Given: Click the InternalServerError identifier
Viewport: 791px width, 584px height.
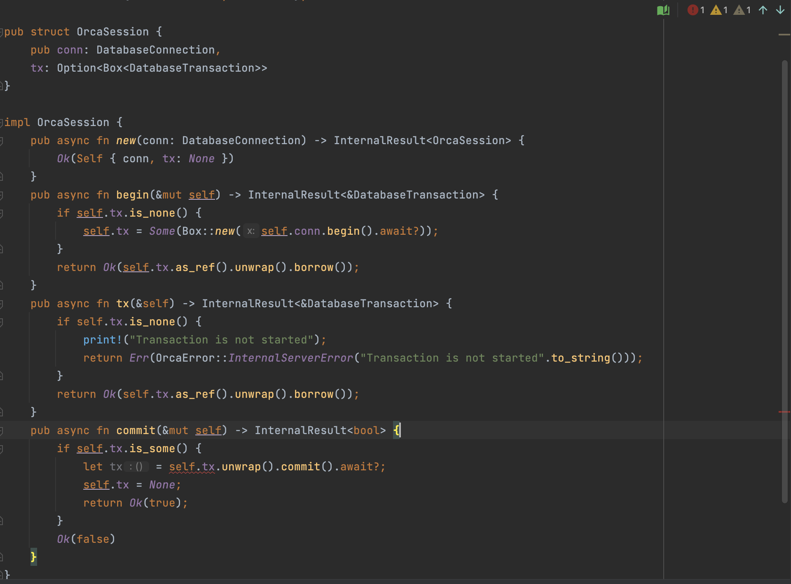Looking at the screenshot, I should (x=290, y=358).
